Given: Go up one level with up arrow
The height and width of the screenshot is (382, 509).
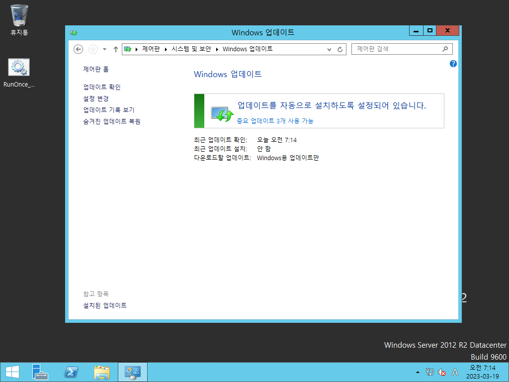Looking at the screenshot, I should click(115, 49).
